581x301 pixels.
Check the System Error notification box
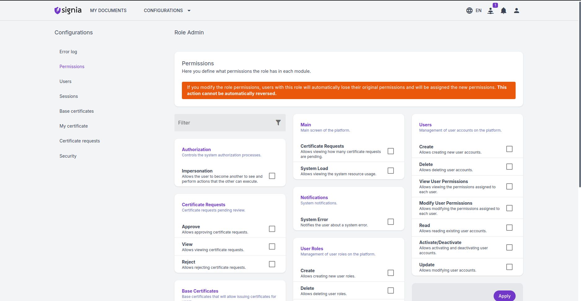390,222
